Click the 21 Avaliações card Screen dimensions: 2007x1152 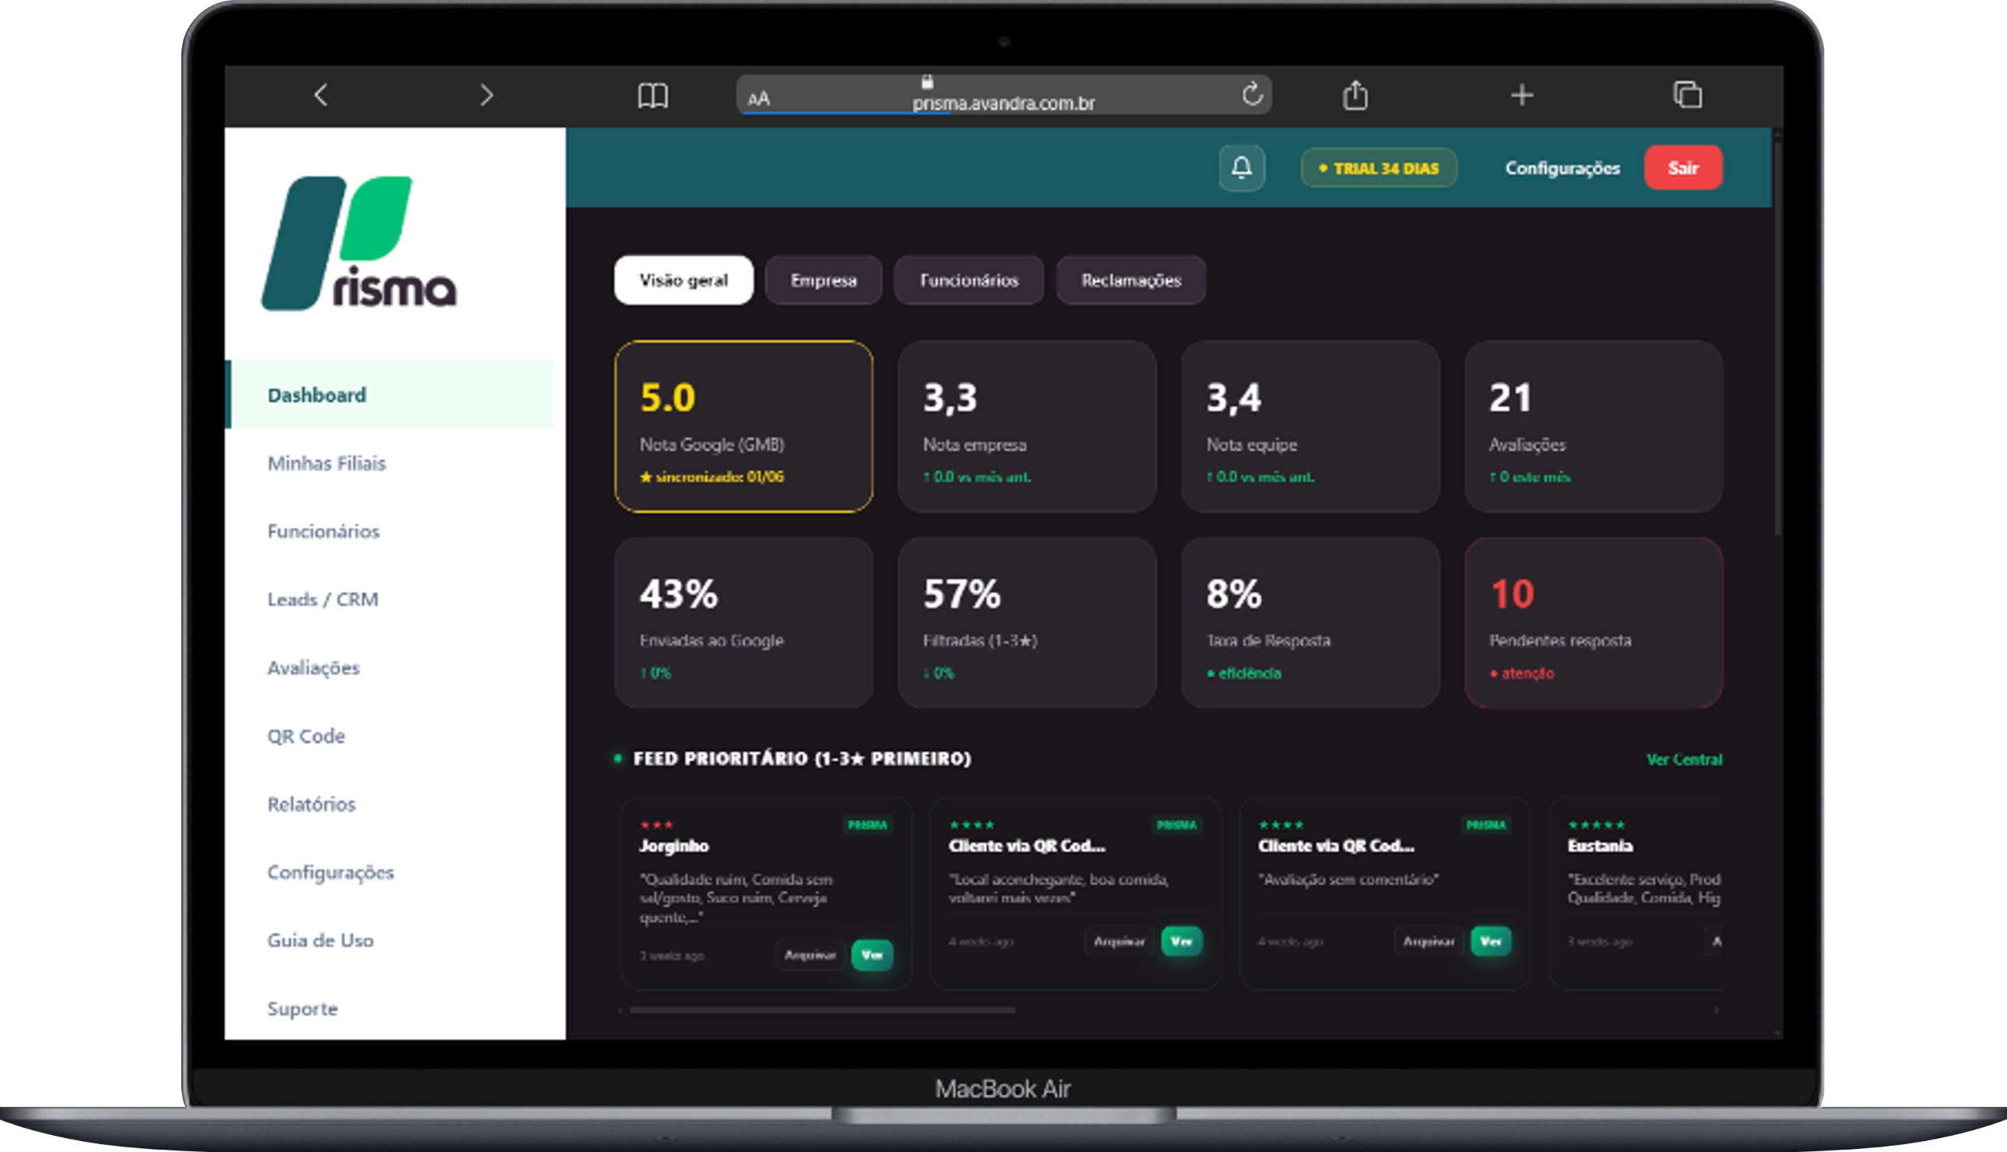[x=1594, y=427]
